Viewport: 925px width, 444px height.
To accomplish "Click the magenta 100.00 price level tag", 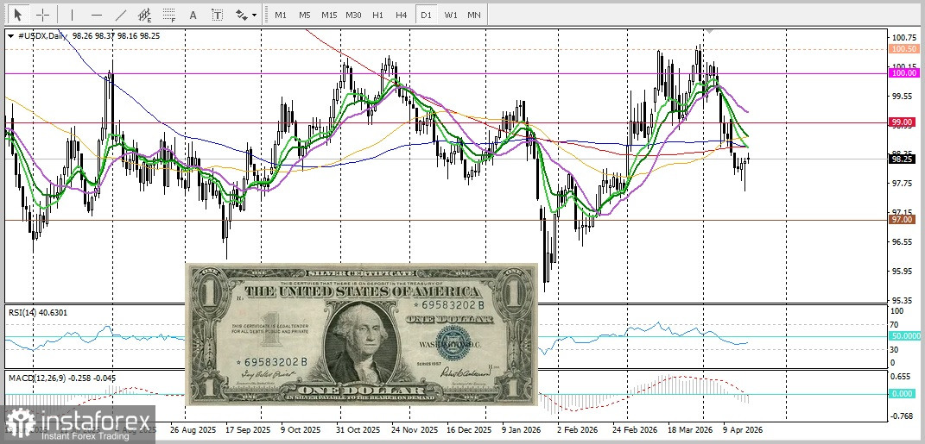I will [x=904, y=73].
